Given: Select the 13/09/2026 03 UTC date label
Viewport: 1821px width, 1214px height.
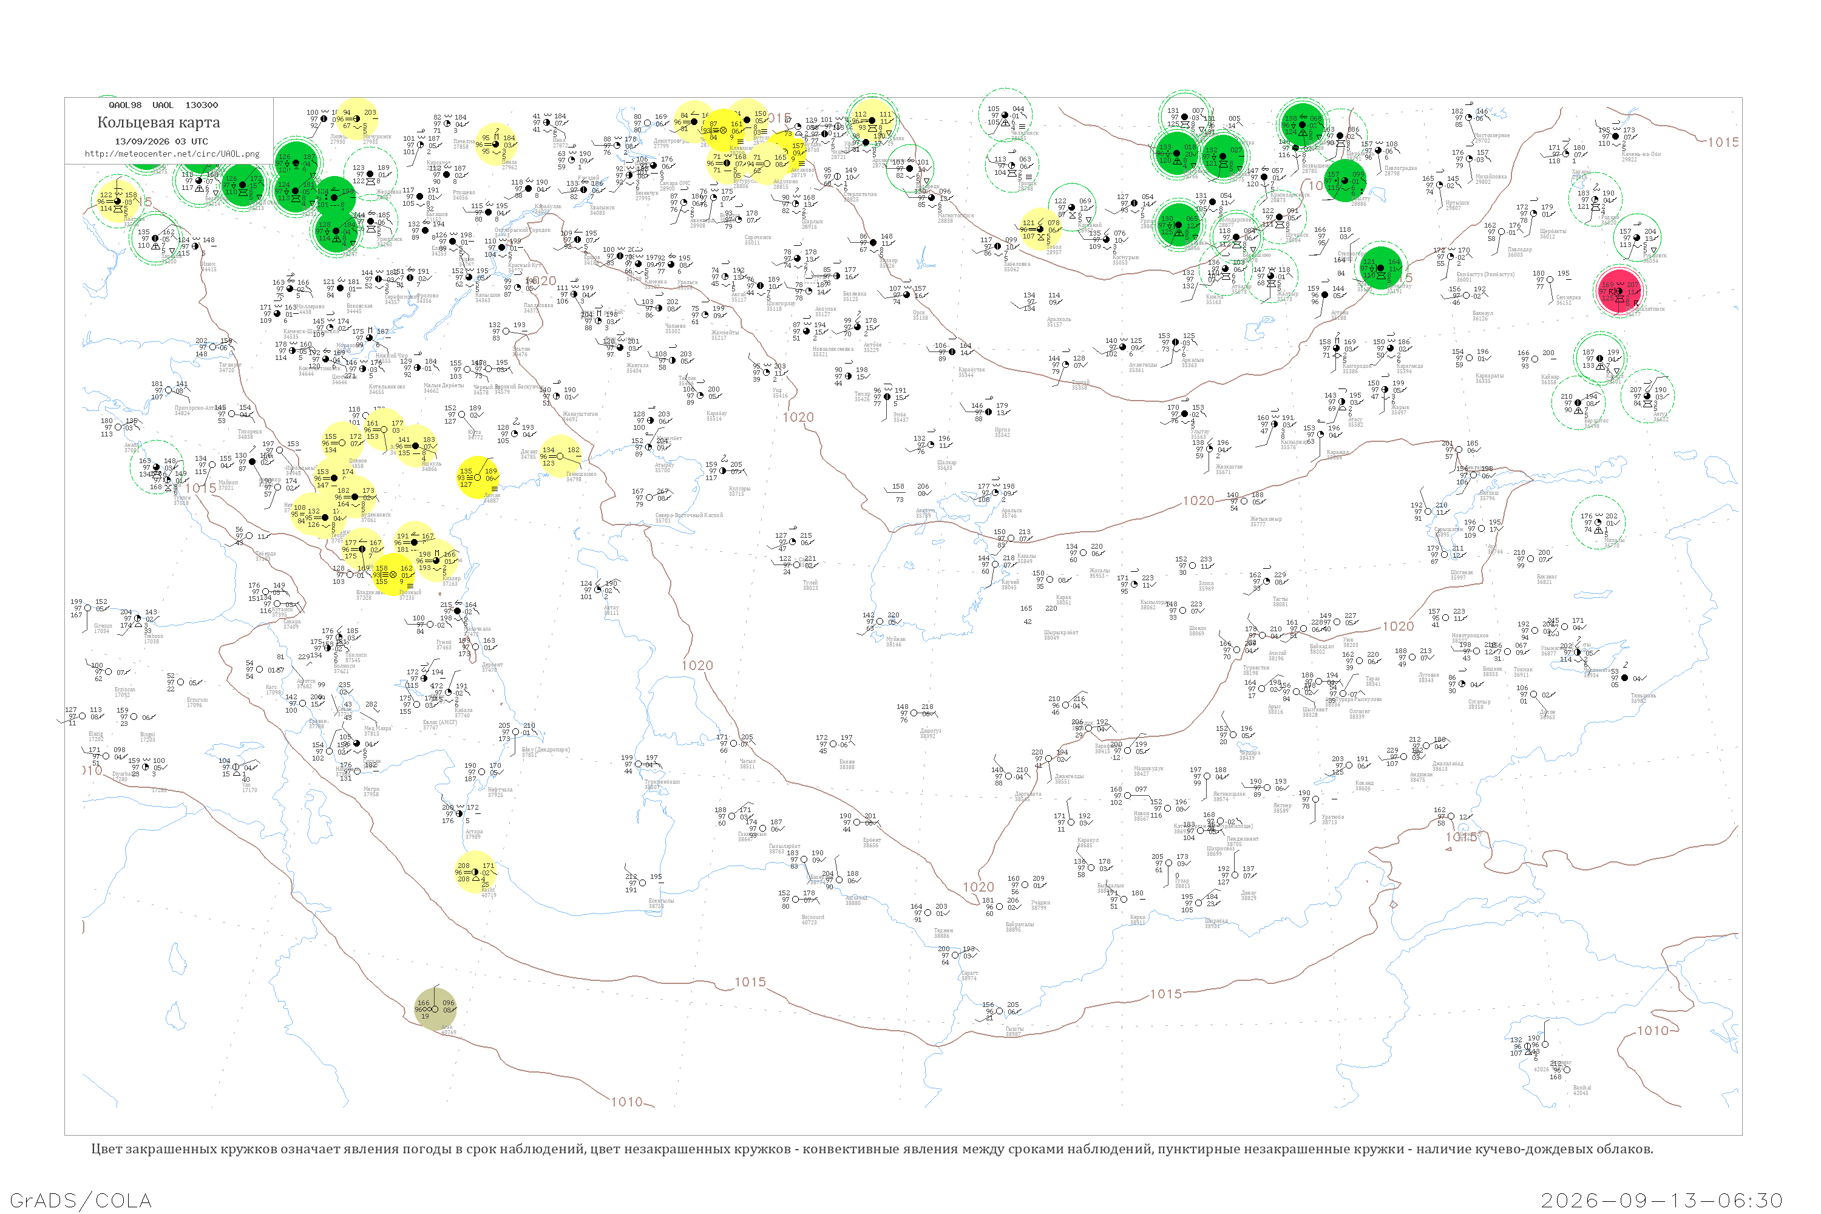Looking at the screenshot, I should pyautogui.click(x=162, y=141).
